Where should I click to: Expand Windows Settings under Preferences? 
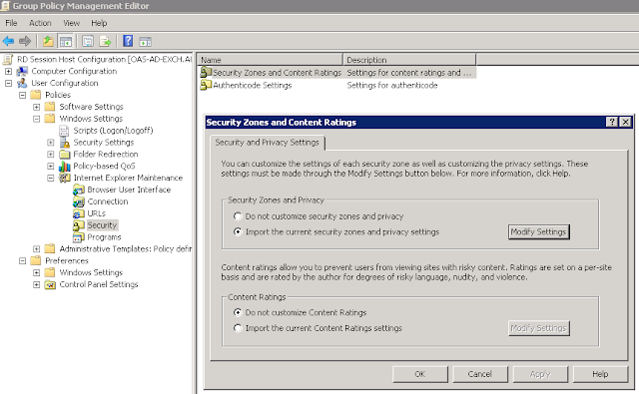36,272
